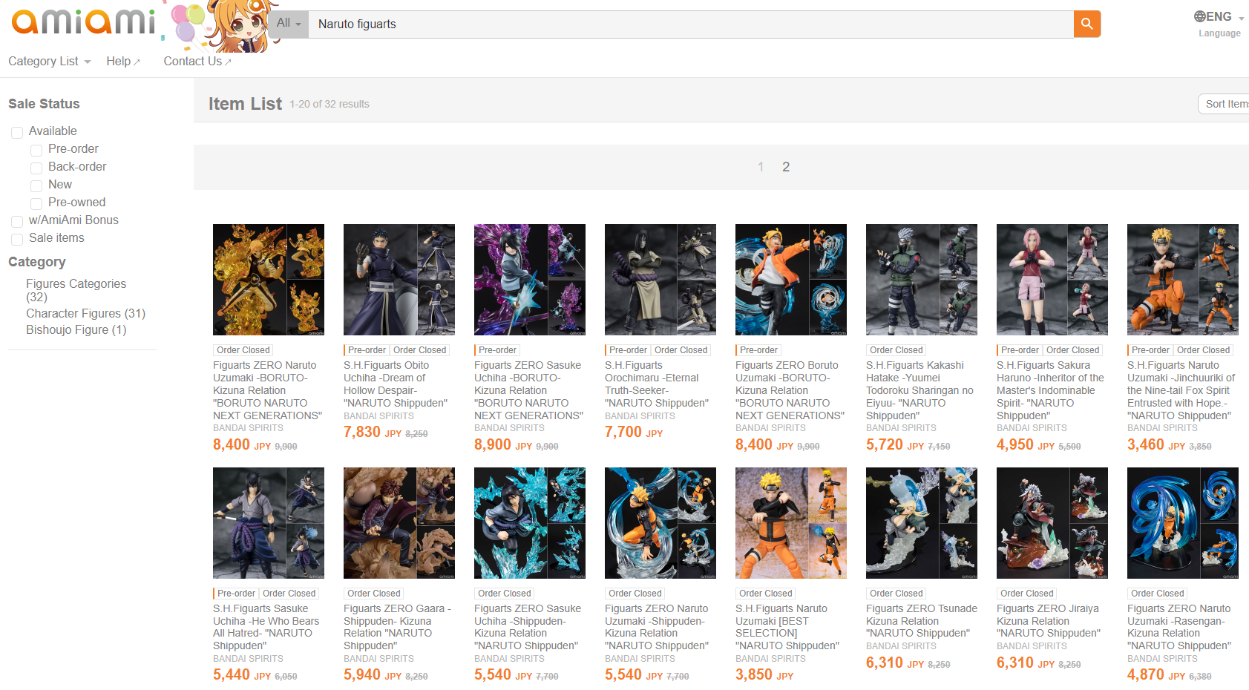This screenshot has width=1249, height=690.
Task: Go to results page 2
Action: (x=786, y=167)
